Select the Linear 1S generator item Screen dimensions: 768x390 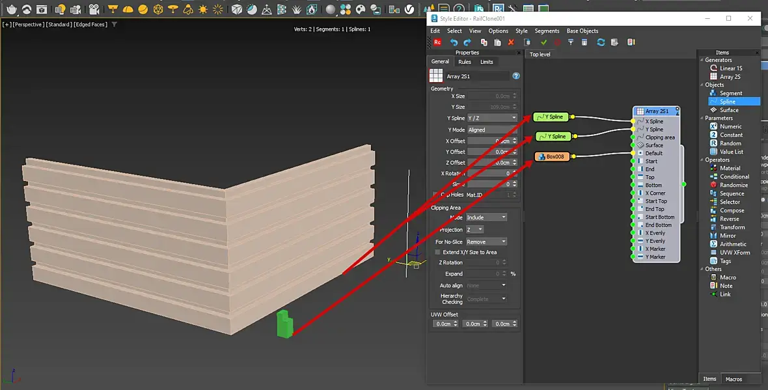click(x=726, y=68)
